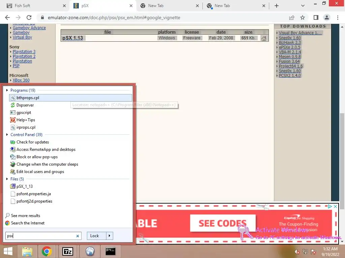This screenshot has width=345, height=258.
Task: Open Chrome profile avatar menu
Action: pyautogui.click(x=327, y=17)
